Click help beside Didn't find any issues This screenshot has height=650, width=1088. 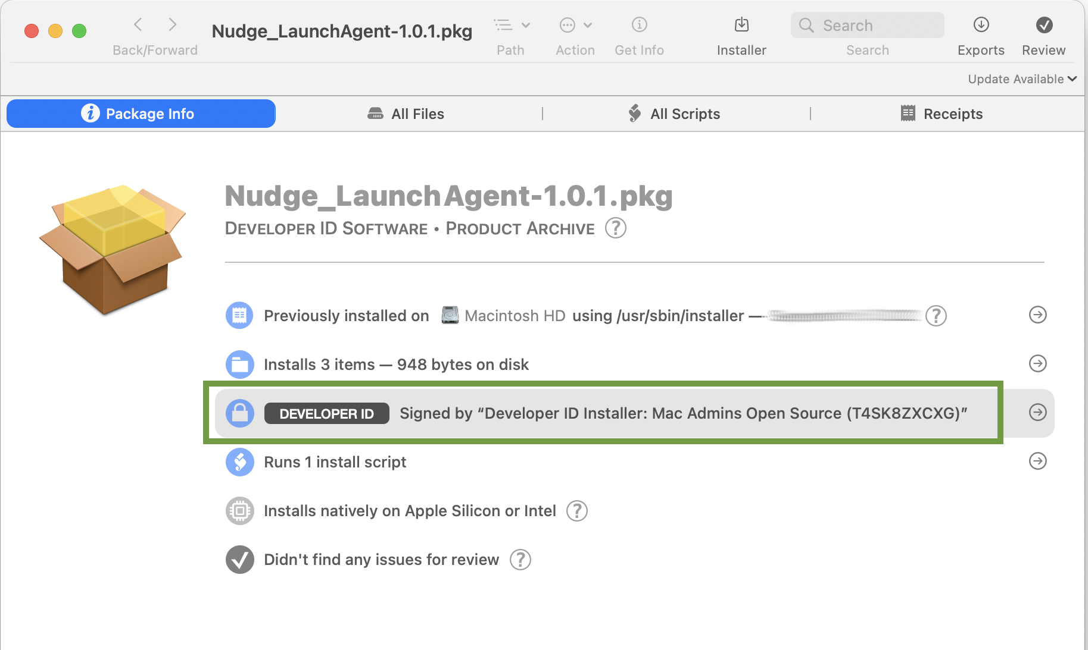pyautogui.click(x=519, y=559)
